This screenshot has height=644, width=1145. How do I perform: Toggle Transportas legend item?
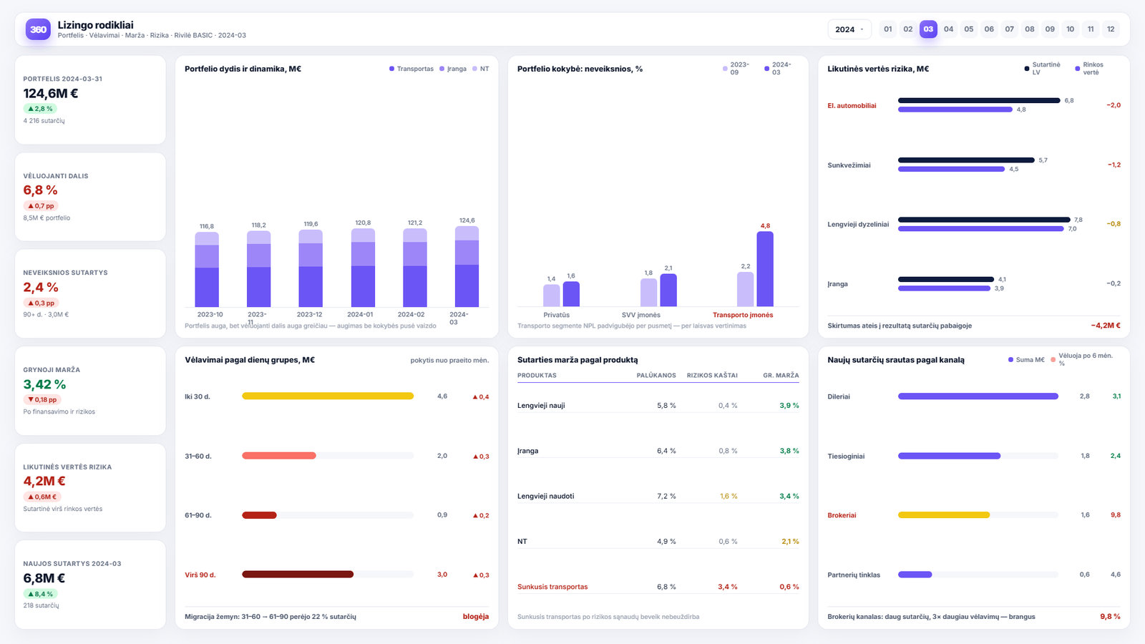tap(411, 69)
